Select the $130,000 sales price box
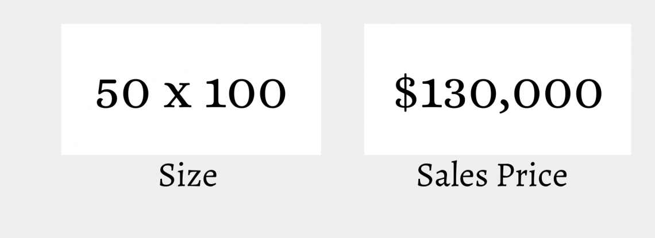655x238 pixels. pos(498,89)
